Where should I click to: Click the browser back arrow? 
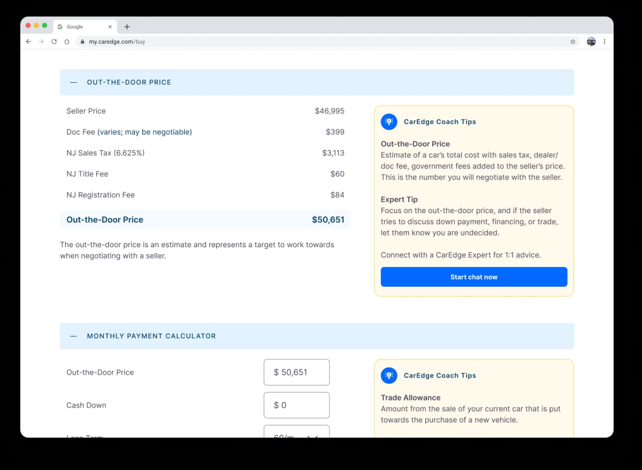coord(28,41)
